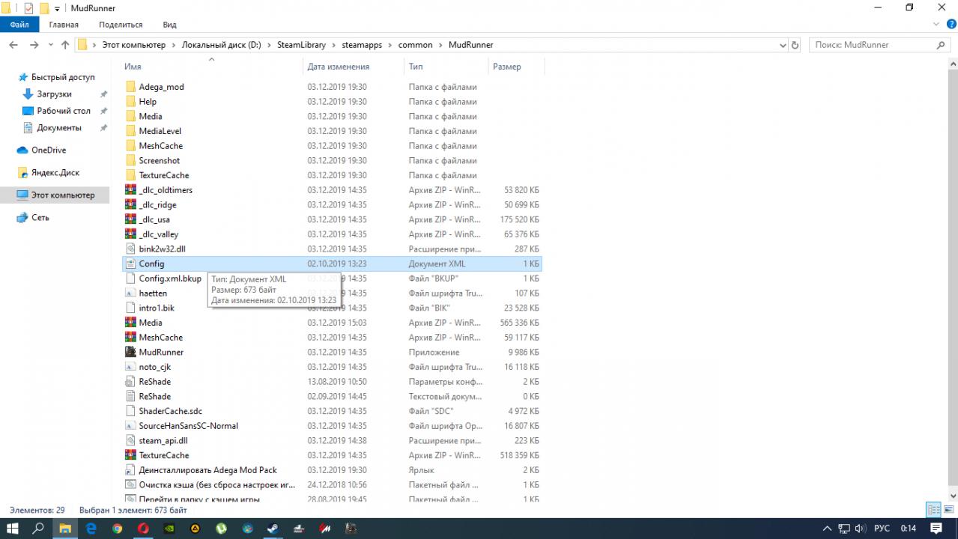Viewport: 958px width, 539px height.
Task: Open Steam from the taskbar
Action: click(272, 529)
